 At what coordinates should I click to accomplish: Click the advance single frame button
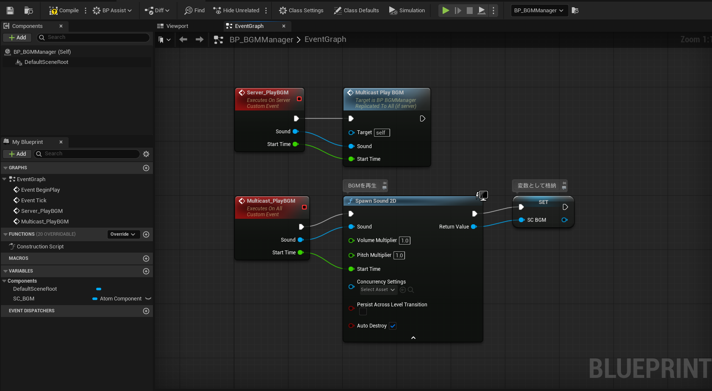458,11
